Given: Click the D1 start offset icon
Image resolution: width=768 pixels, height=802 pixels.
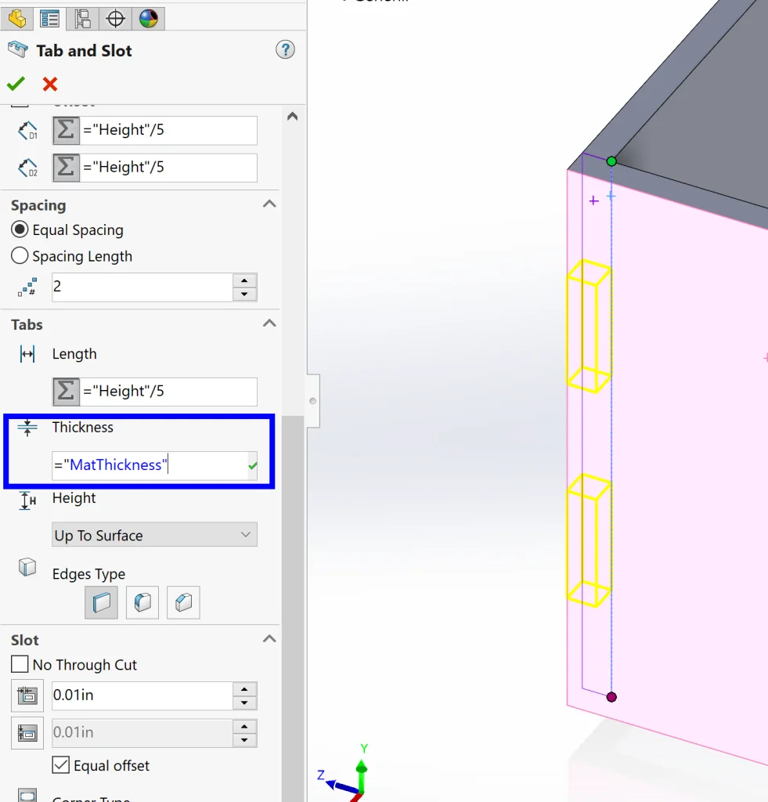Looking at the screenshot, I should point(27,131).
